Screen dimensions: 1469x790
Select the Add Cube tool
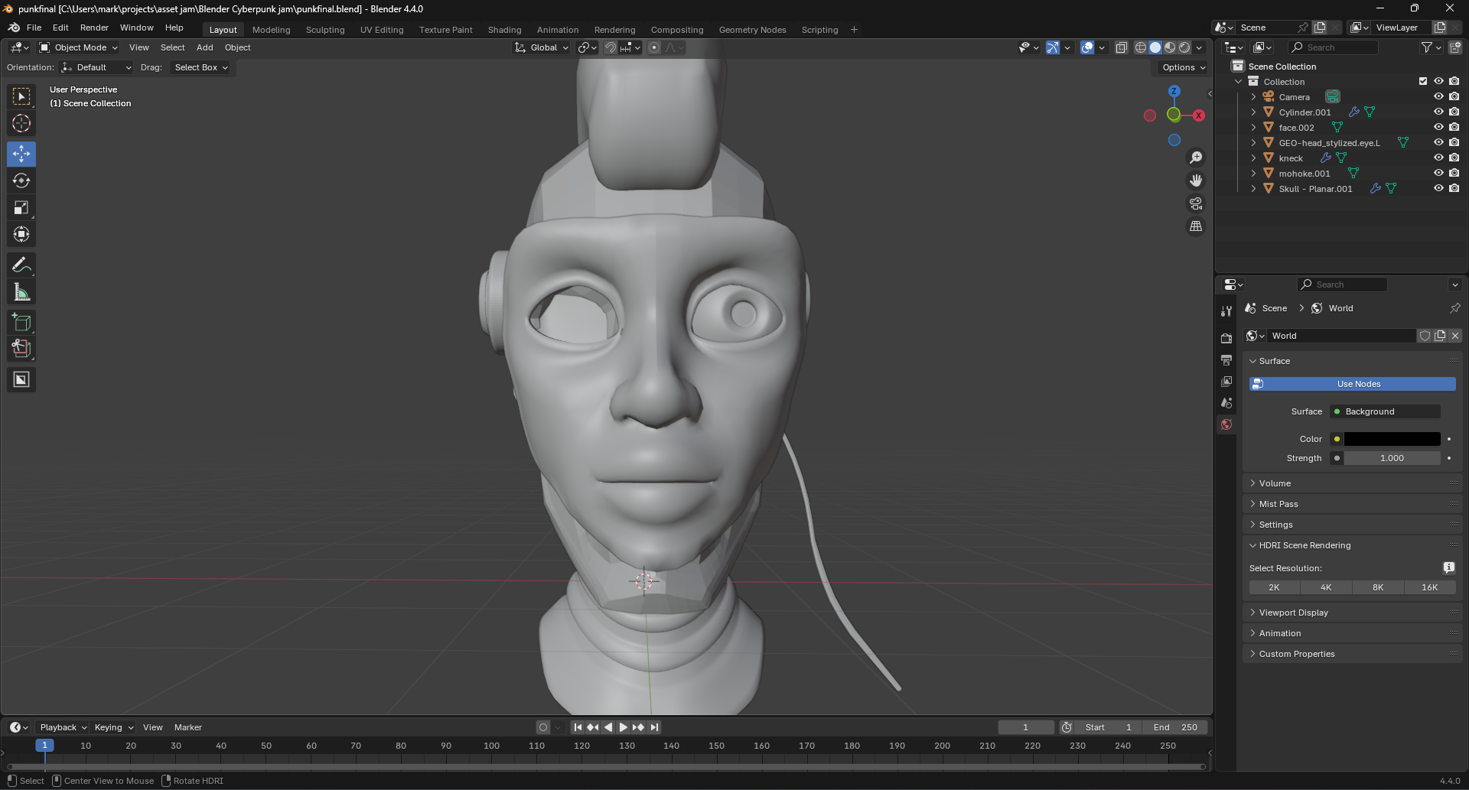coord(21,322)
